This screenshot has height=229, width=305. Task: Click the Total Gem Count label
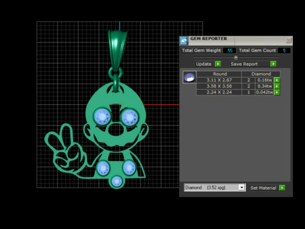click(257, 50)
